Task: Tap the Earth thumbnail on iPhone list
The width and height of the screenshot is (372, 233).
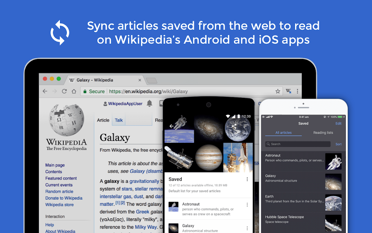Action: 333,202
